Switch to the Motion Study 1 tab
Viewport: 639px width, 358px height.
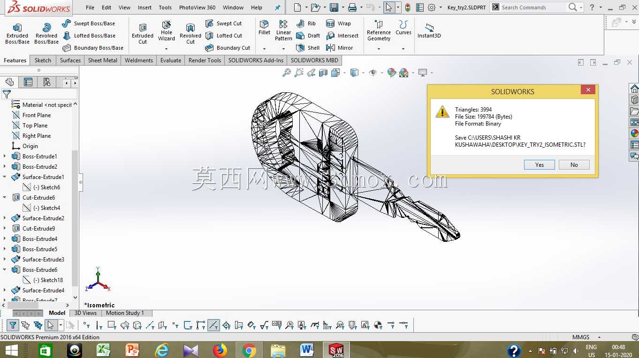pyautogui.click(x=125, y=313)
